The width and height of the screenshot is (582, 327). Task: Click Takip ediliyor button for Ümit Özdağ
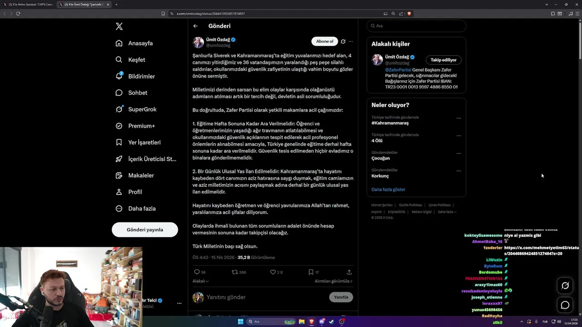point(443,60)
